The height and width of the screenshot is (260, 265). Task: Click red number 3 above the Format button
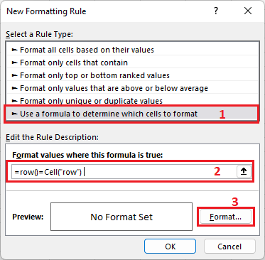(234, 202)
